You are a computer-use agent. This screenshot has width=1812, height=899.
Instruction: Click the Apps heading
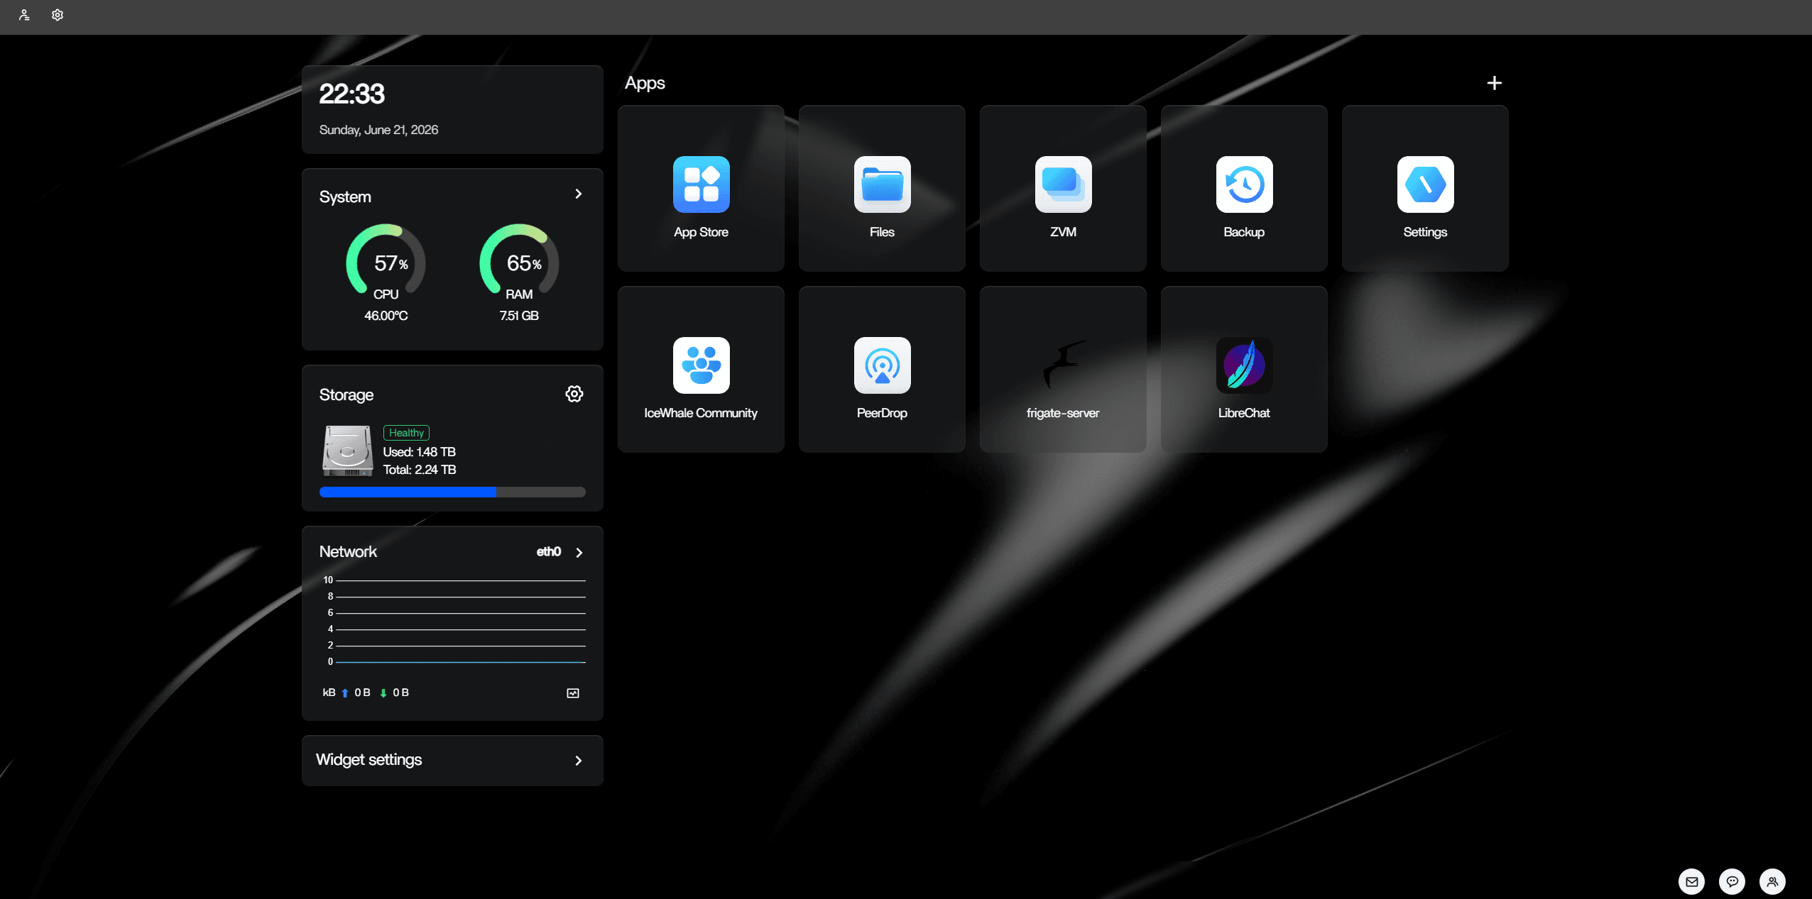coord(645,83)
